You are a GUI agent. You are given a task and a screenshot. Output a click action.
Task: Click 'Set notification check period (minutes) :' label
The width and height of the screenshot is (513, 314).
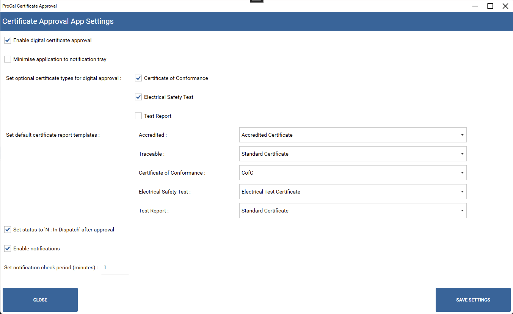coord(51,267)
